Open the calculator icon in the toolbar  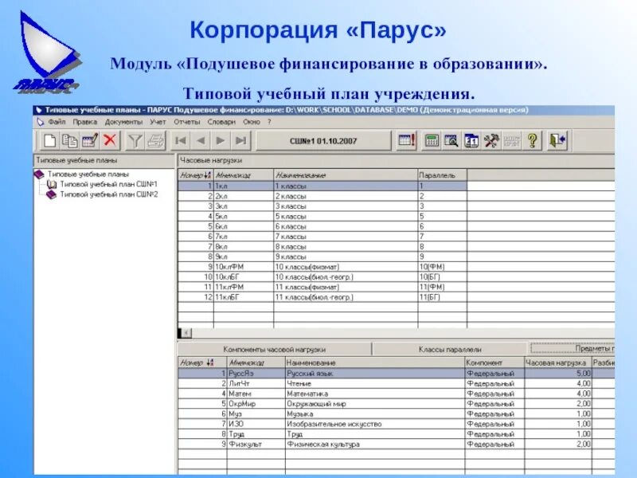click(x=432, y=141)
